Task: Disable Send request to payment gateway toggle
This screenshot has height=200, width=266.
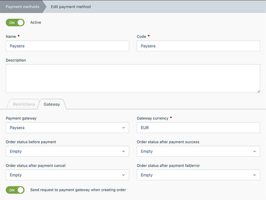Action: tap(15, 190)
